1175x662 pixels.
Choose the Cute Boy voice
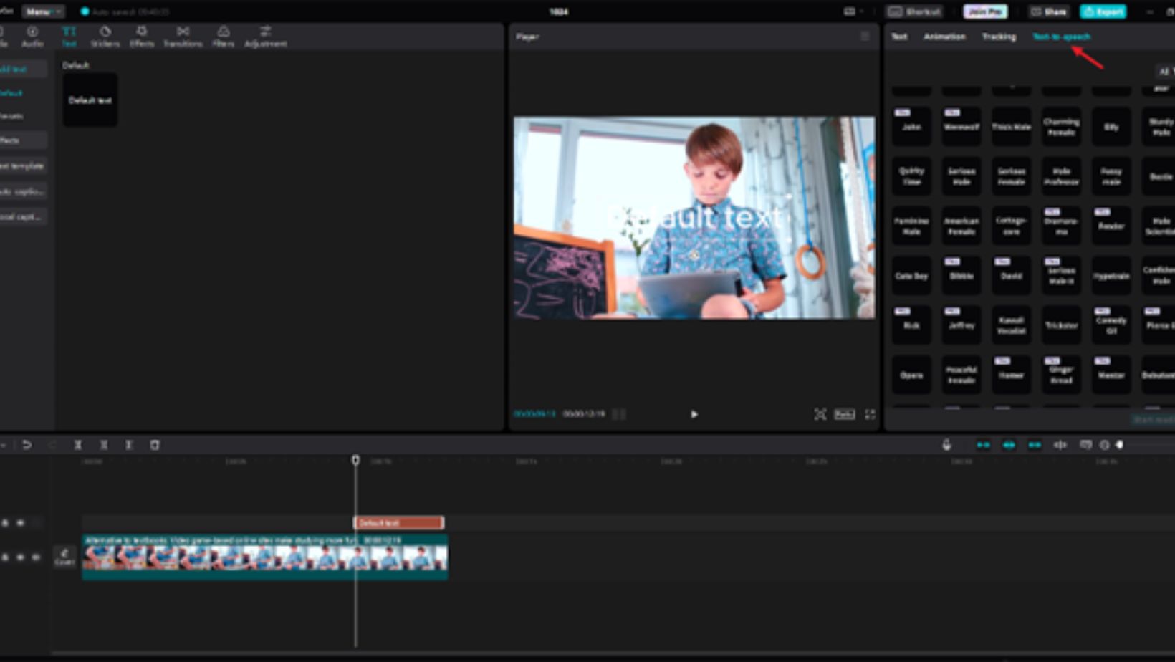click(x=911, y=276)
